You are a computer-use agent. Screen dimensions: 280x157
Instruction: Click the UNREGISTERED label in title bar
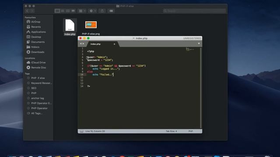pyautogui.click(x=192, y=38)
